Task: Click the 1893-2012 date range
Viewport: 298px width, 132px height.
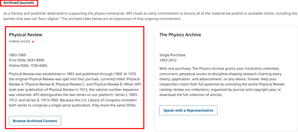Action: (168, 61)
